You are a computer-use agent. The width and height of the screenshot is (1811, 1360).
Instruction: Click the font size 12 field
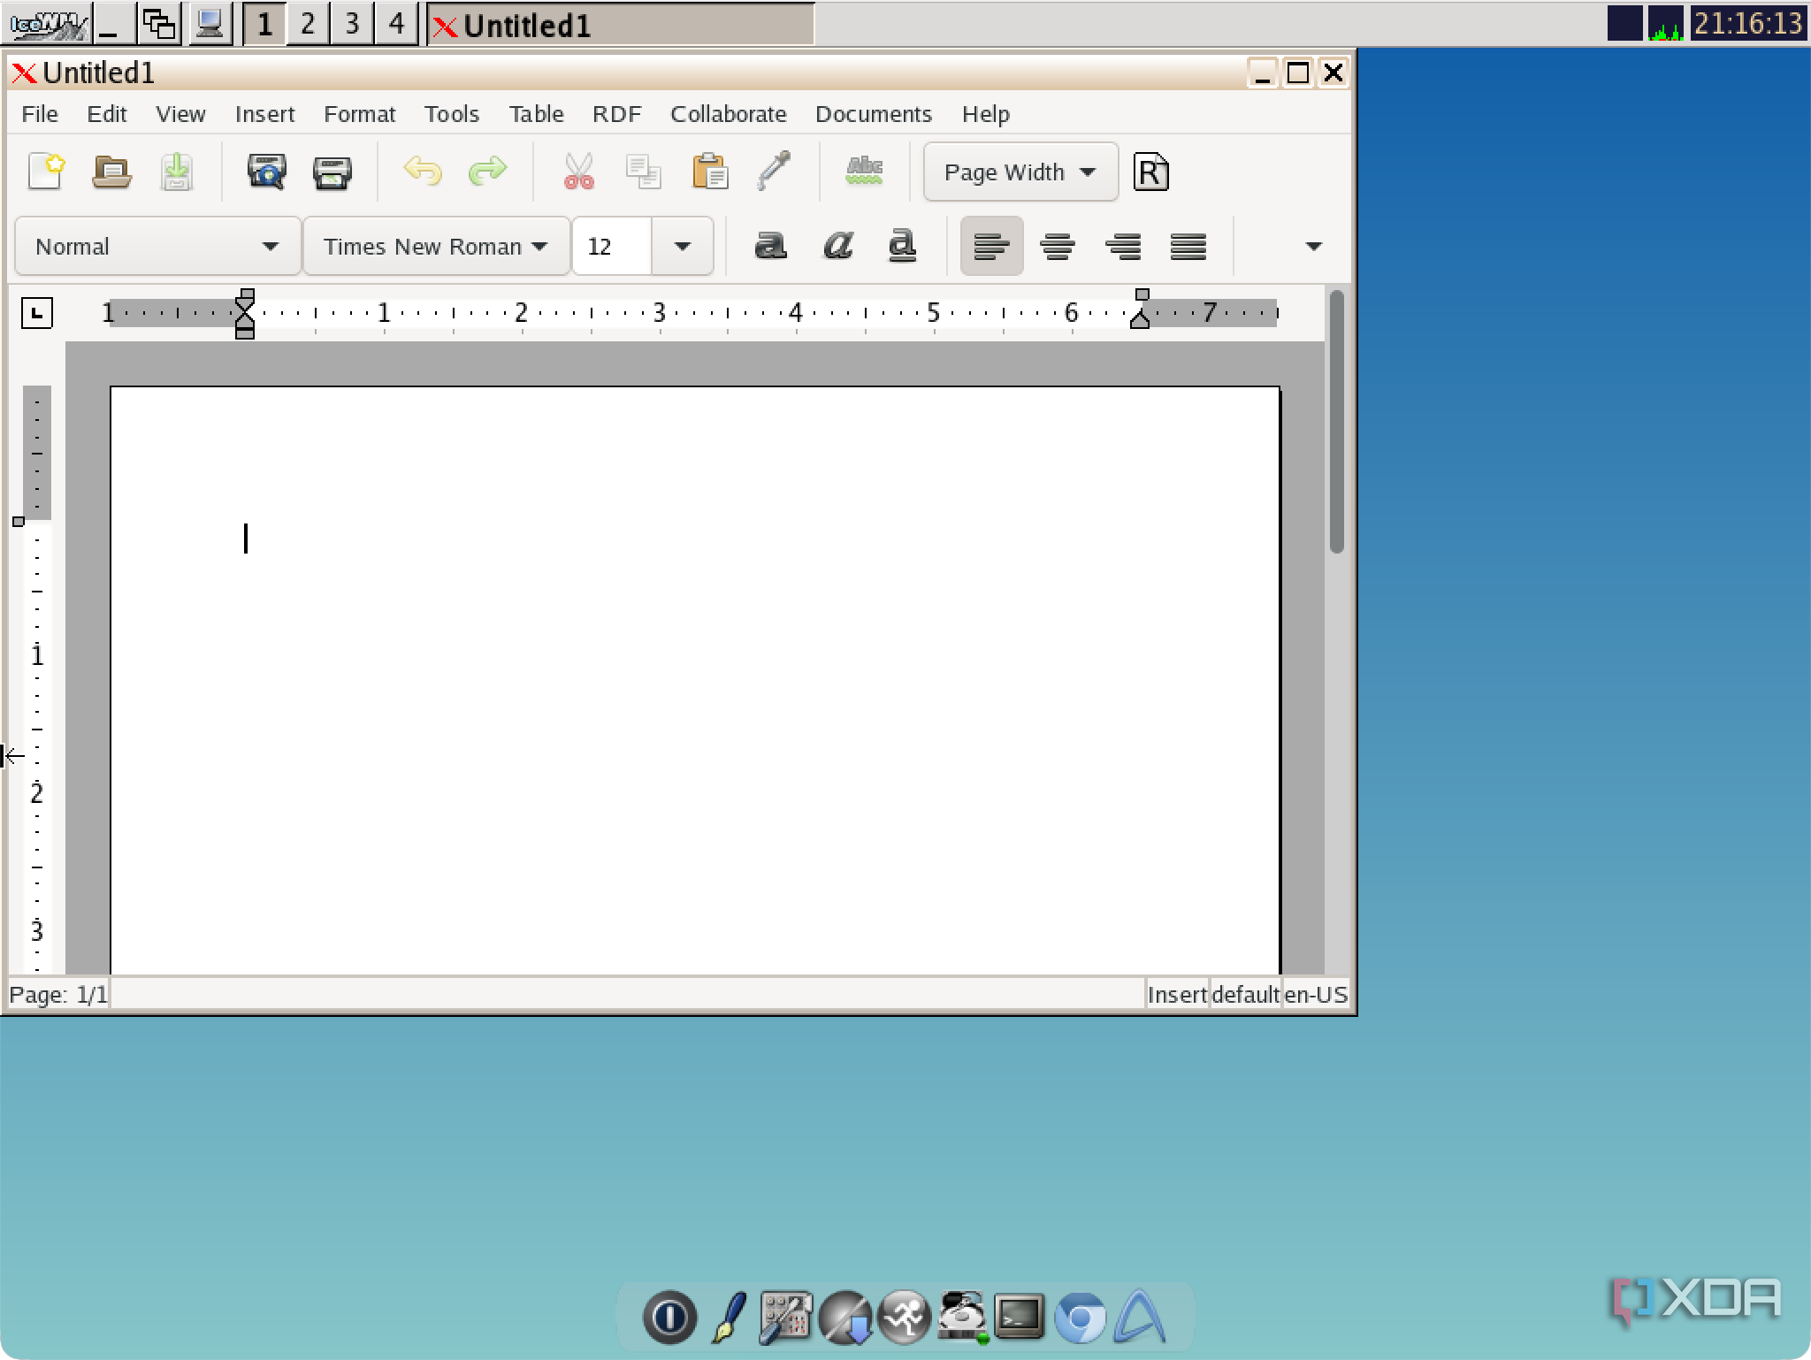[x=612, y=247]
